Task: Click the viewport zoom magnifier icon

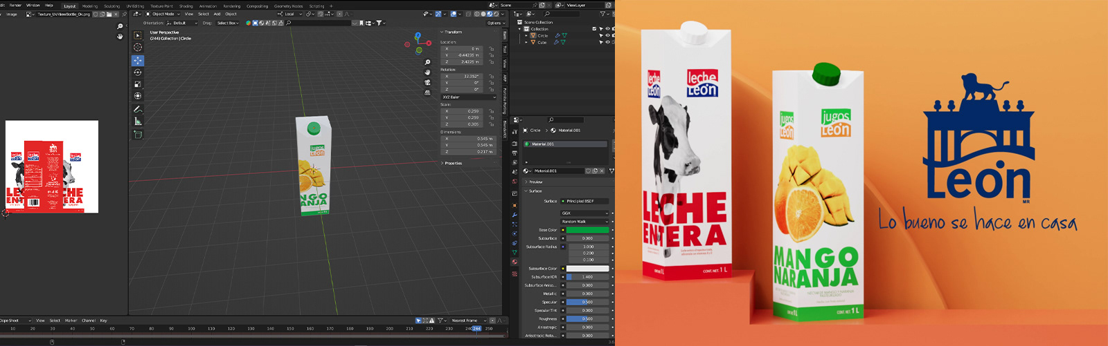Action: click(427, 62)
